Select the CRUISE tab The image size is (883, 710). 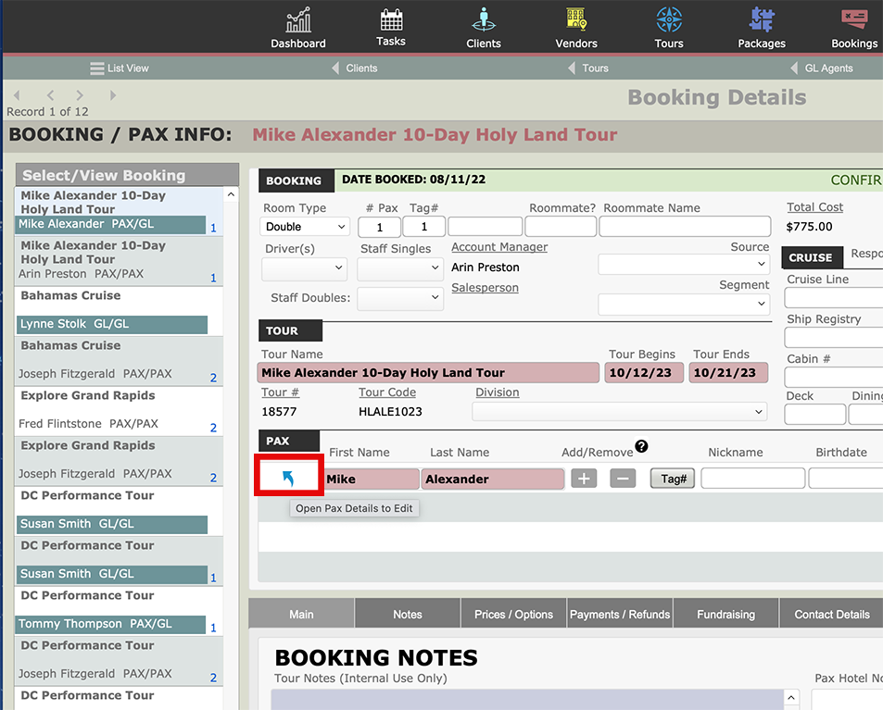click(811, 257)
